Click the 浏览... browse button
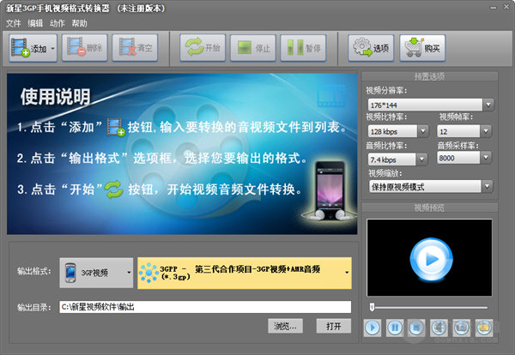The image size is (515, 355). (x=285, y=326)
